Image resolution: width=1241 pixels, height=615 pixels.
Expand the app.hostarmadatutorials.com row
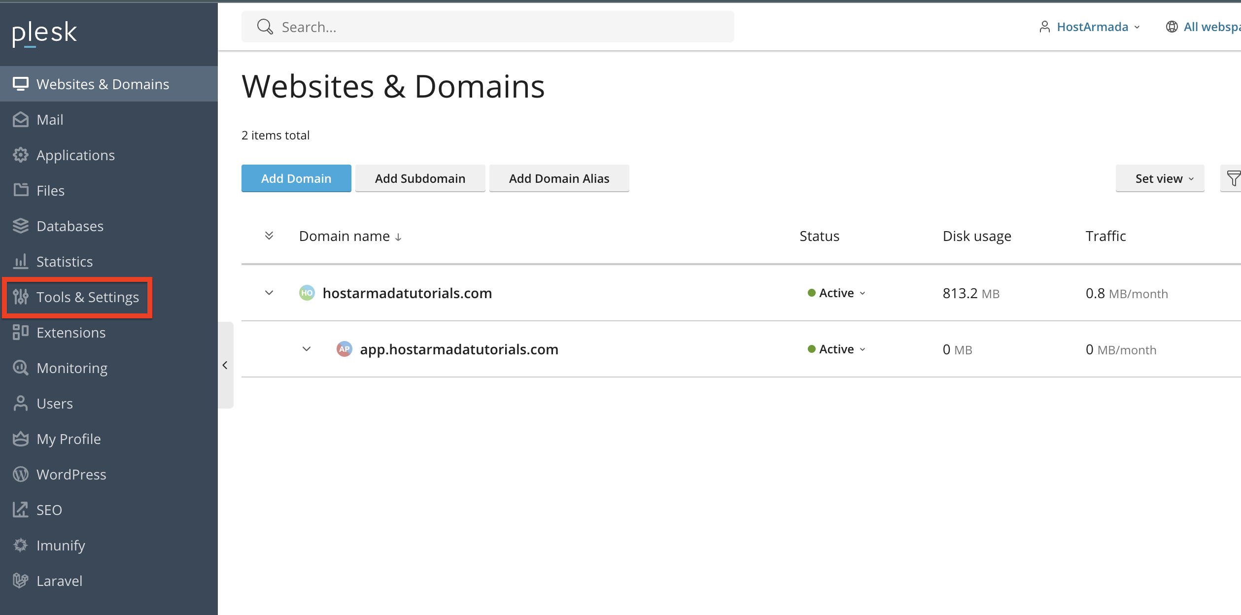point(307,349)
